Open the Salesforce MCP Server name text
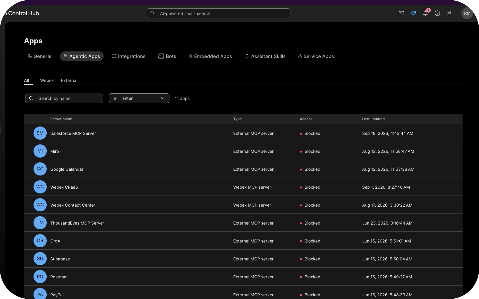The width and height of the screenshot is (479, 299). pyautogui.click(x=73, y=133)
